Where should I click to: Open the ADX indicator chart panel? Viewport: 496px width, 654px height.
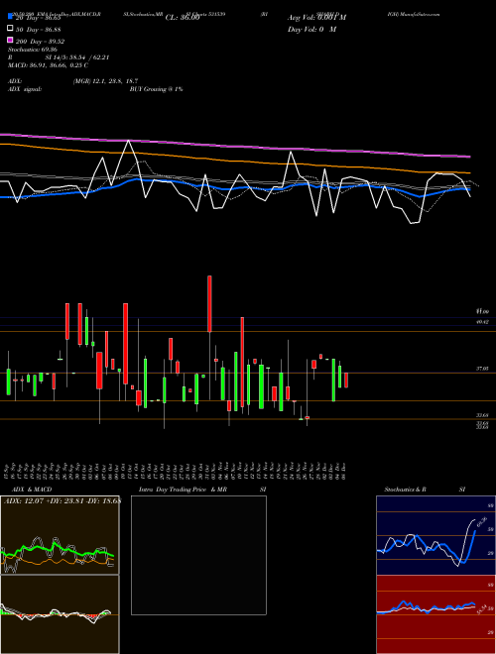(60, 535)
